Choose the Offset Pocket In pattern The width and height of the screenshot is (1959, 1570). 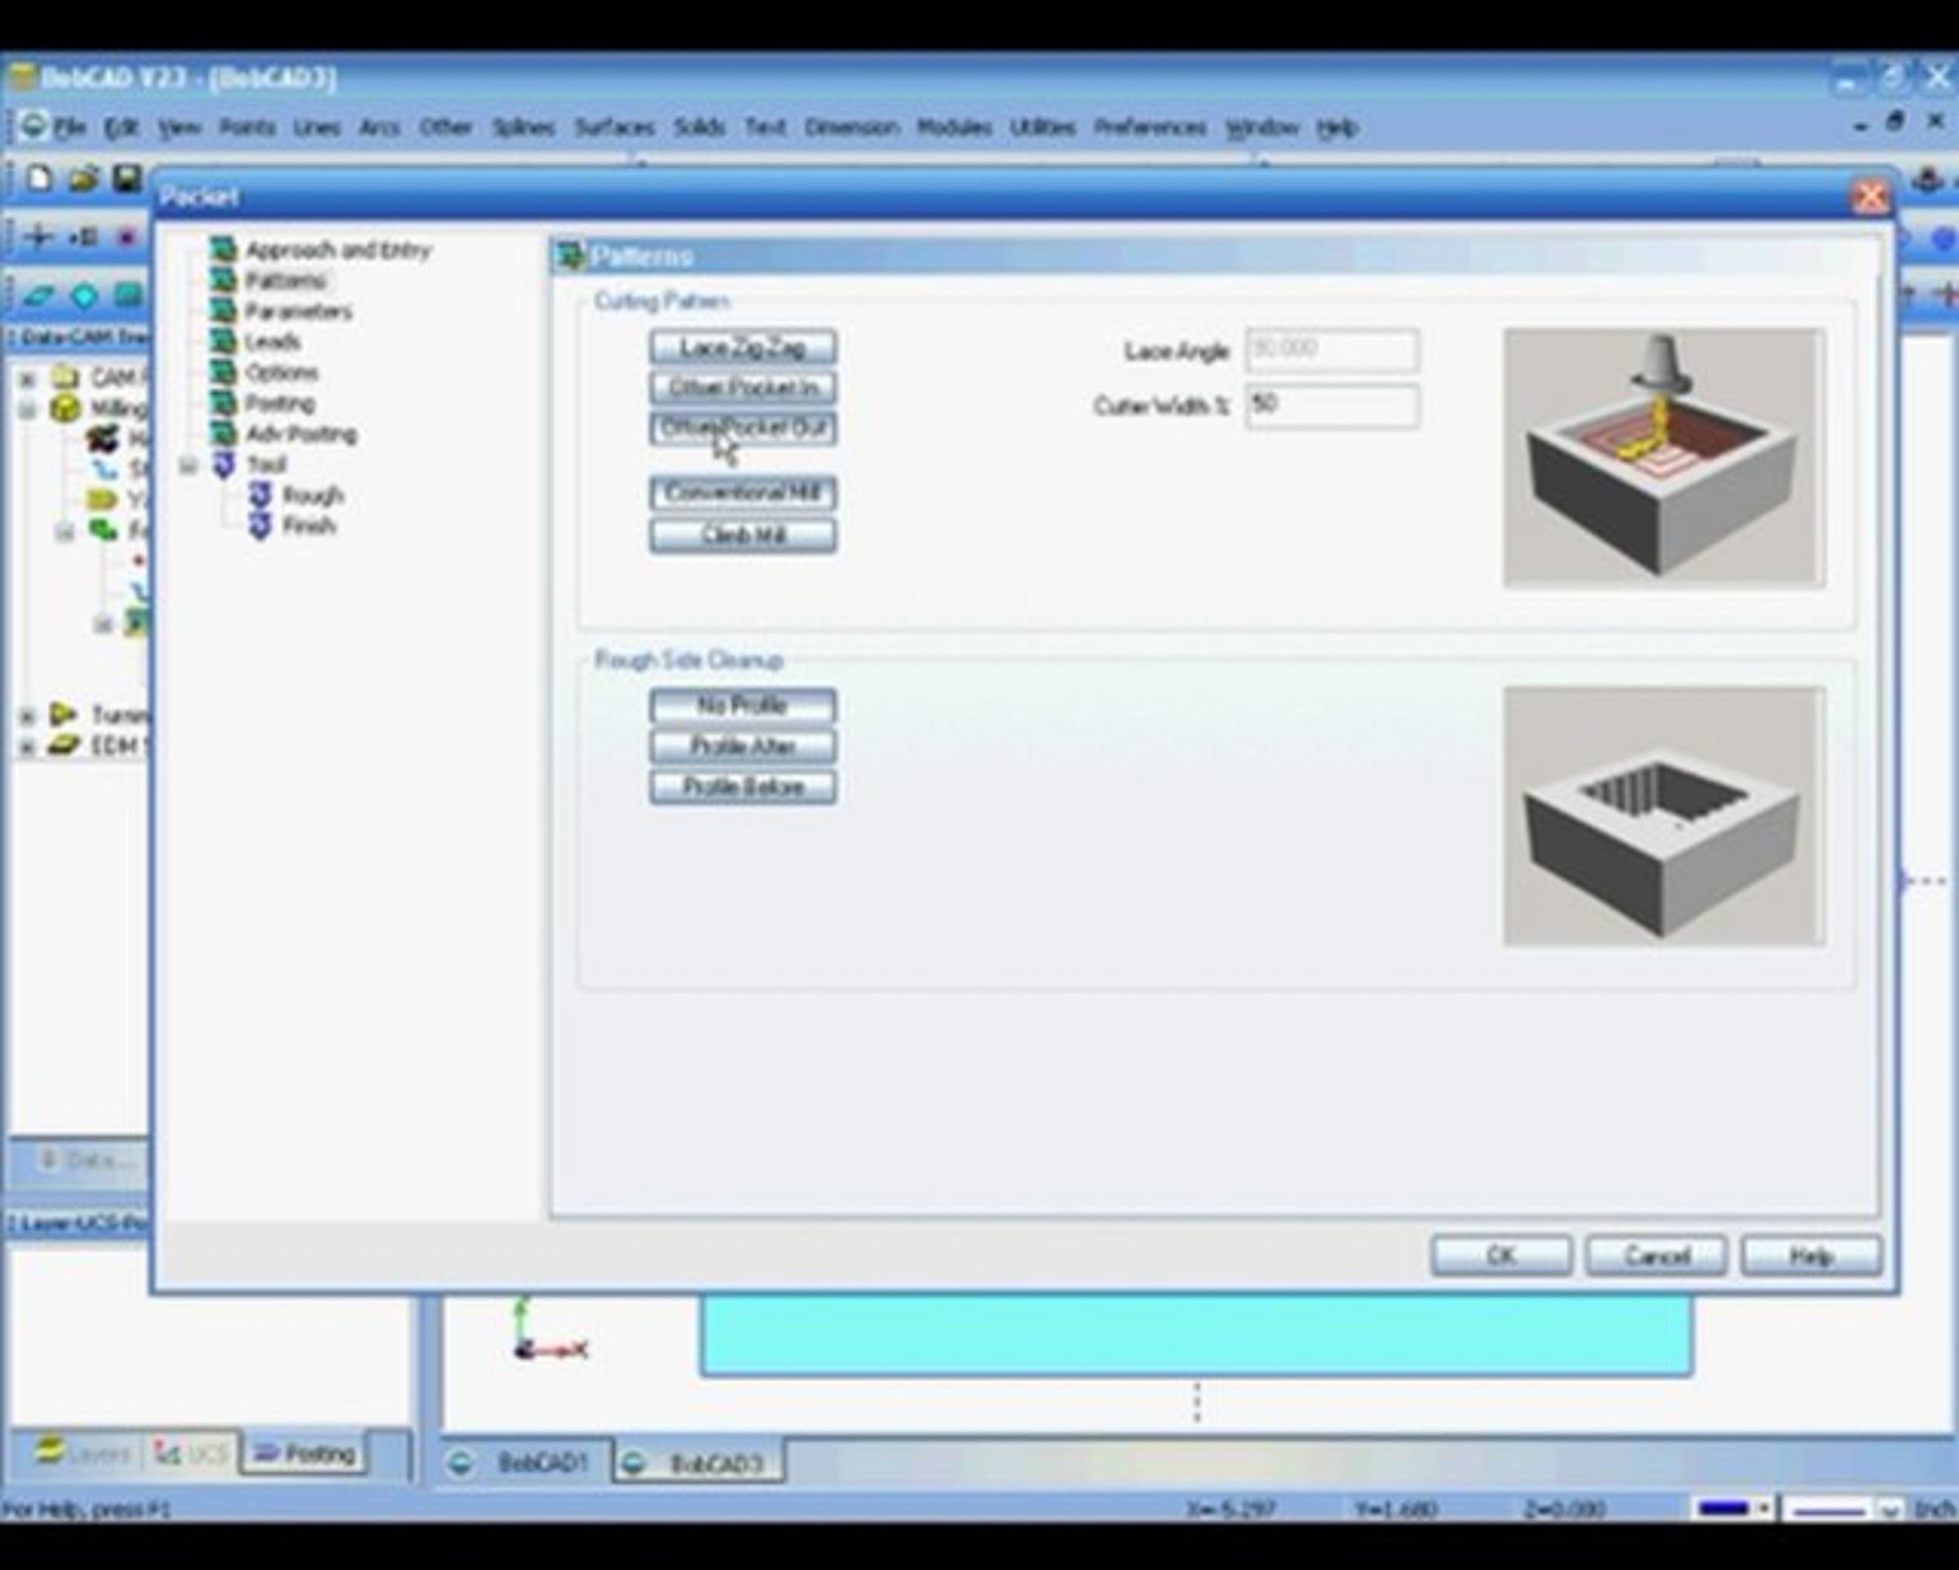point(744,388)
